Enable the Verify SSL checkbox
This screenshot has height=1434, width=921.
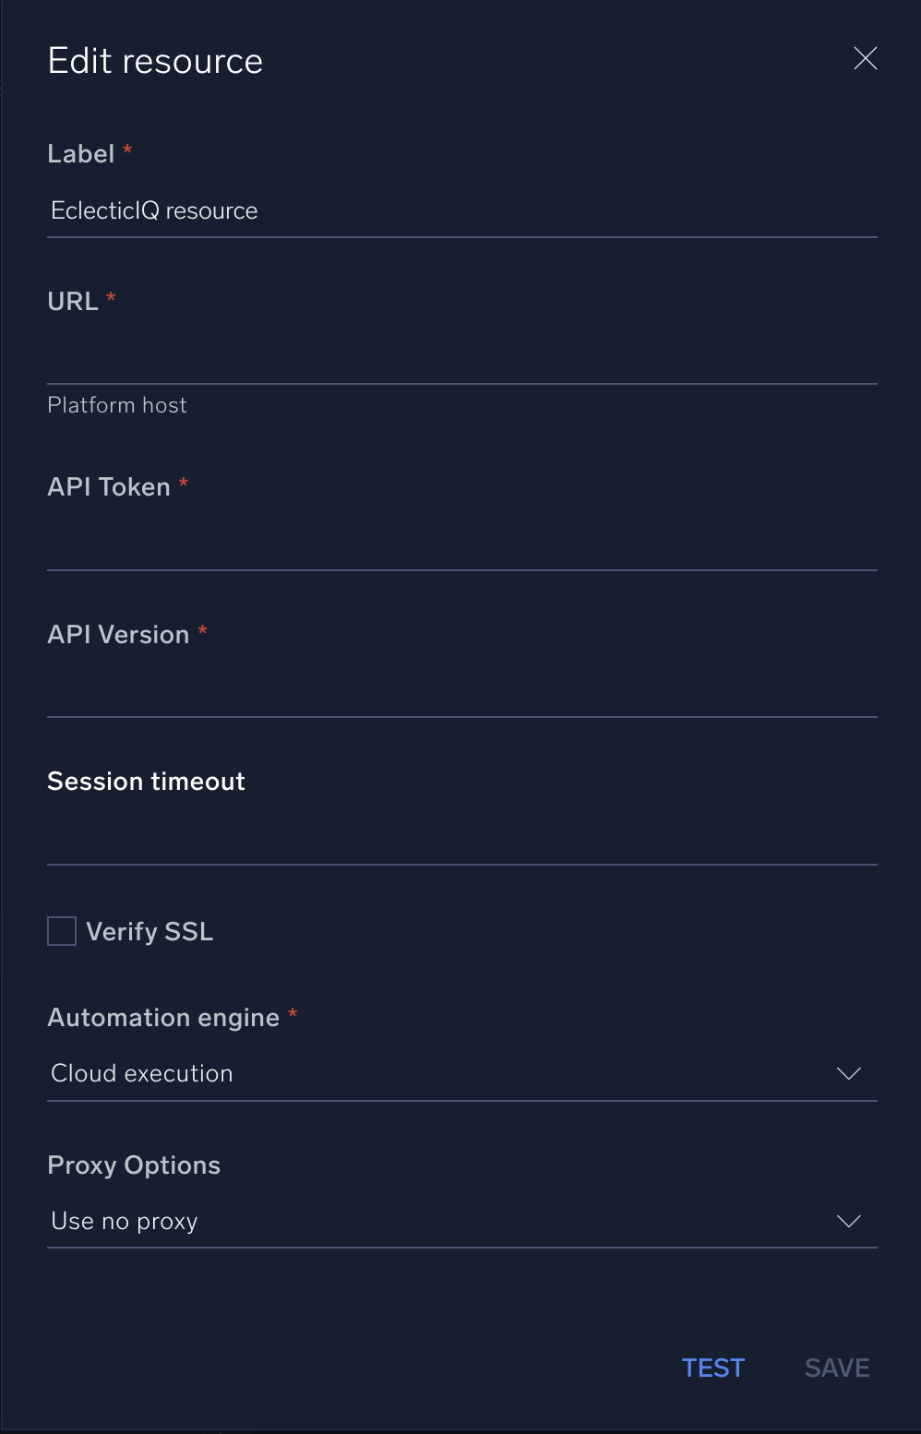click(x=62, y=931)
